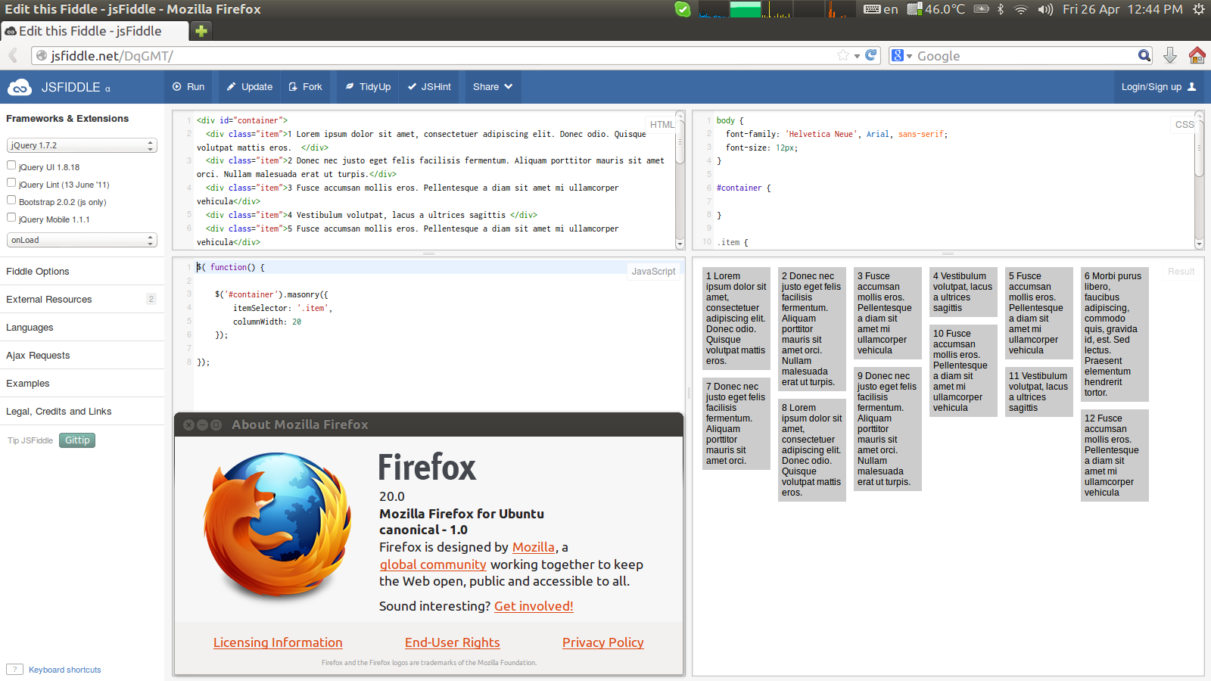Expand Fiddle Options section
This screenshot has width=1211, height=681.
[82, 272]
